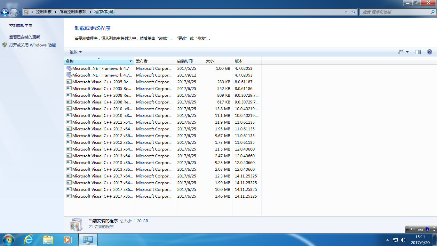Image resolution: width=437 pixels, height=246 pixels.
Task: Expand the breadcrumb arrow after 控制面板
Action: (55, 12)
